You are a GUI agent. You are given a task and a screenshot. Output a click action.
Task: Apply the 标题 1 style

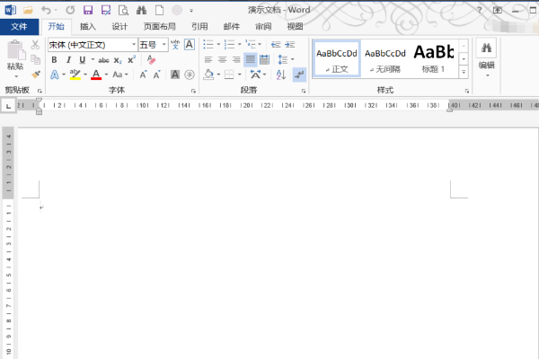[x=434, y=58]
